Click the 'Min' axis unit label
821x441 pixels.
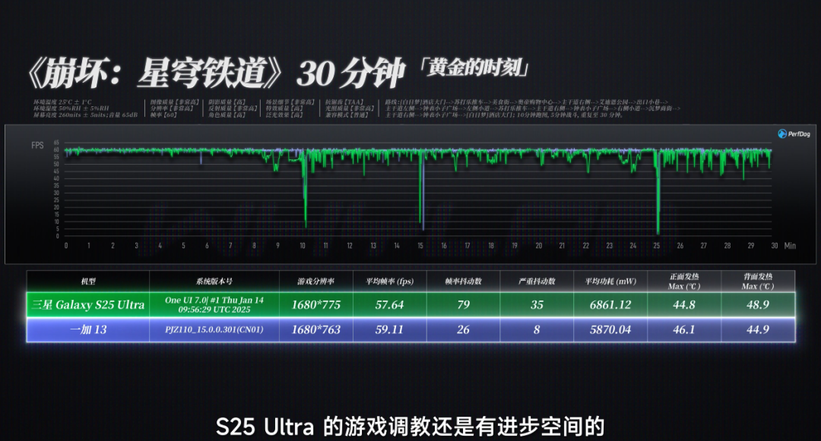coord(790,246)
